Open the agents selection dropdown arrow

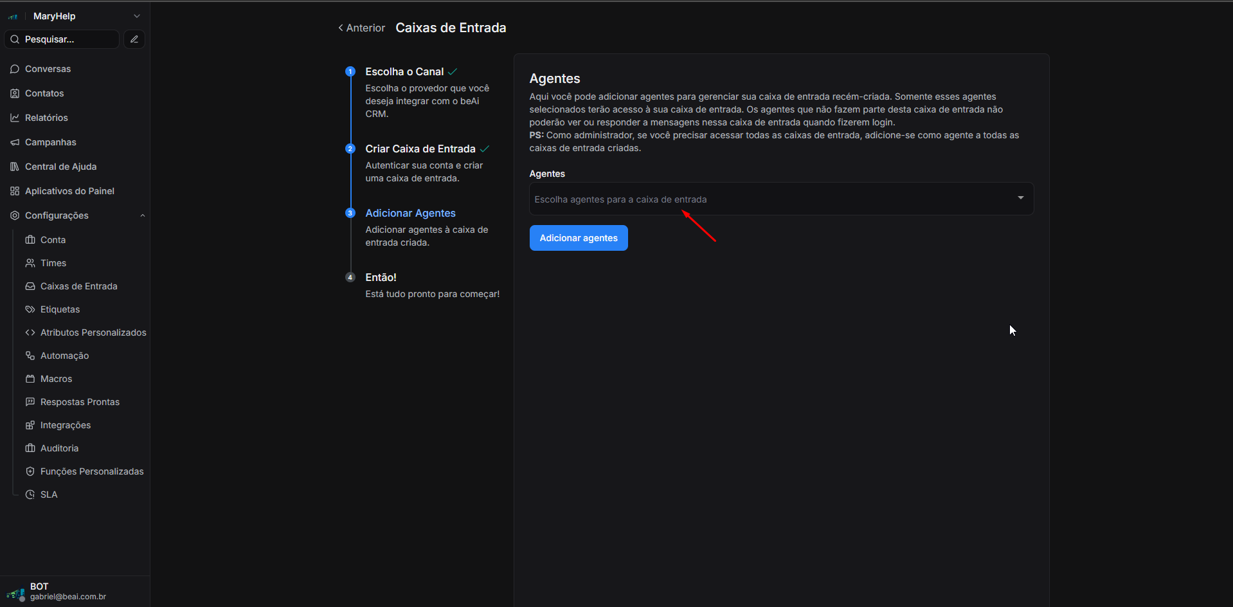point(1020,198)
